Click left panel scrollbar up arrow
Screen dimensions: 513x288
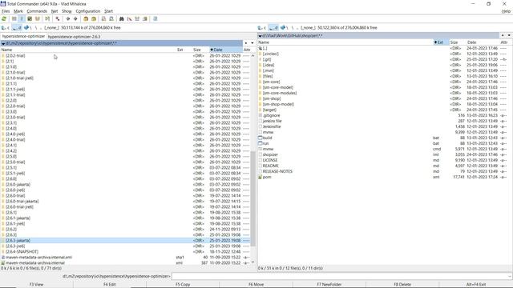coord(252,56)
